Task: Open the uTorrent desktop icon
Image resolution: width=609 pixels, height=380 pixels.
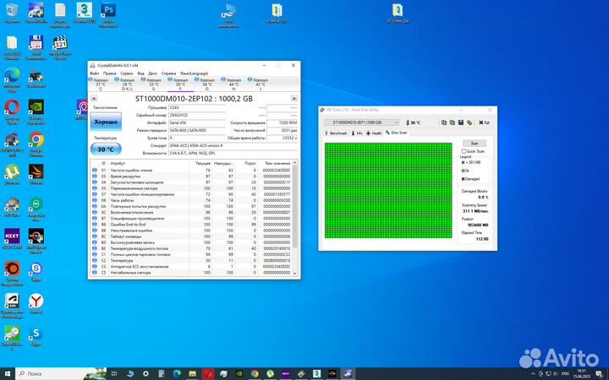Action: point(12,175)
